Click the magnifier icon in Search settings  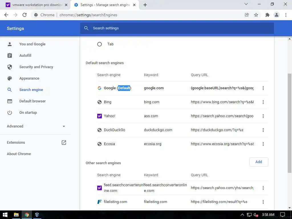86,28
